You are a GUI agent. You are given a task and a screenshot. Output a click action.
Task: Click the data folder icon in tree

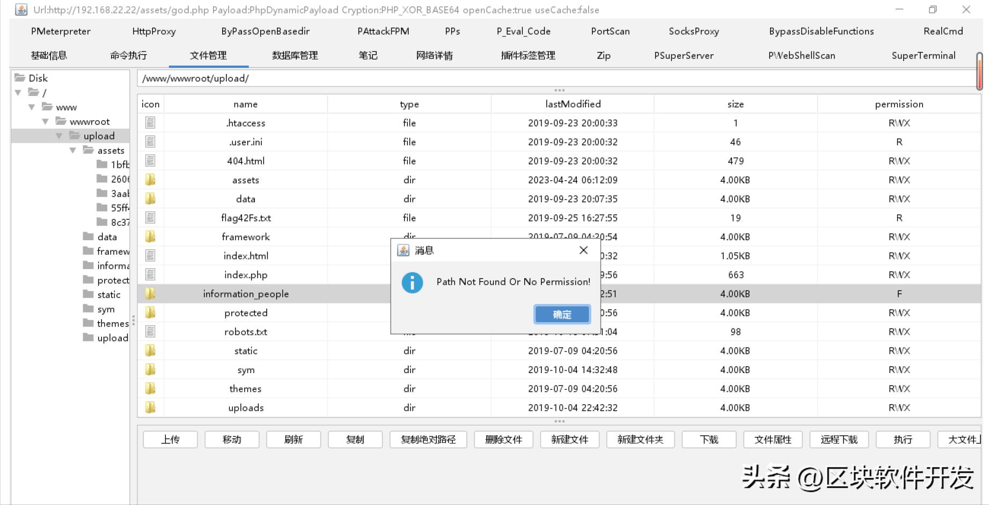(89, 236)
